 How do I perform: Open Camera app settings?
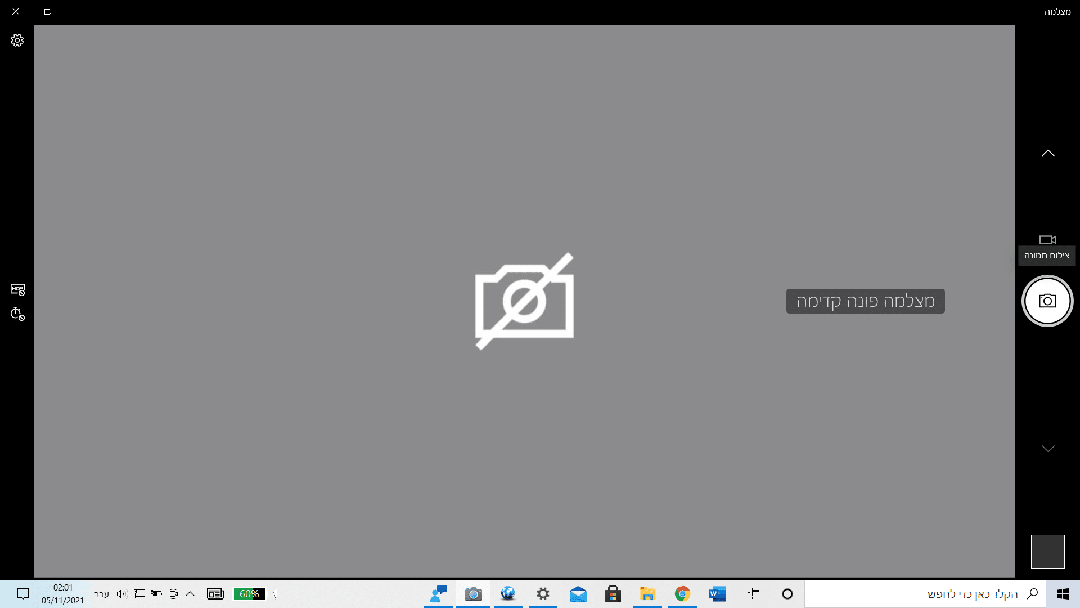(17, 39)
